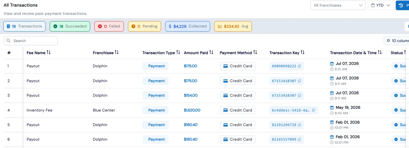
Task: Click the $180.40 amount in row 5
Action: pos(190,125)
